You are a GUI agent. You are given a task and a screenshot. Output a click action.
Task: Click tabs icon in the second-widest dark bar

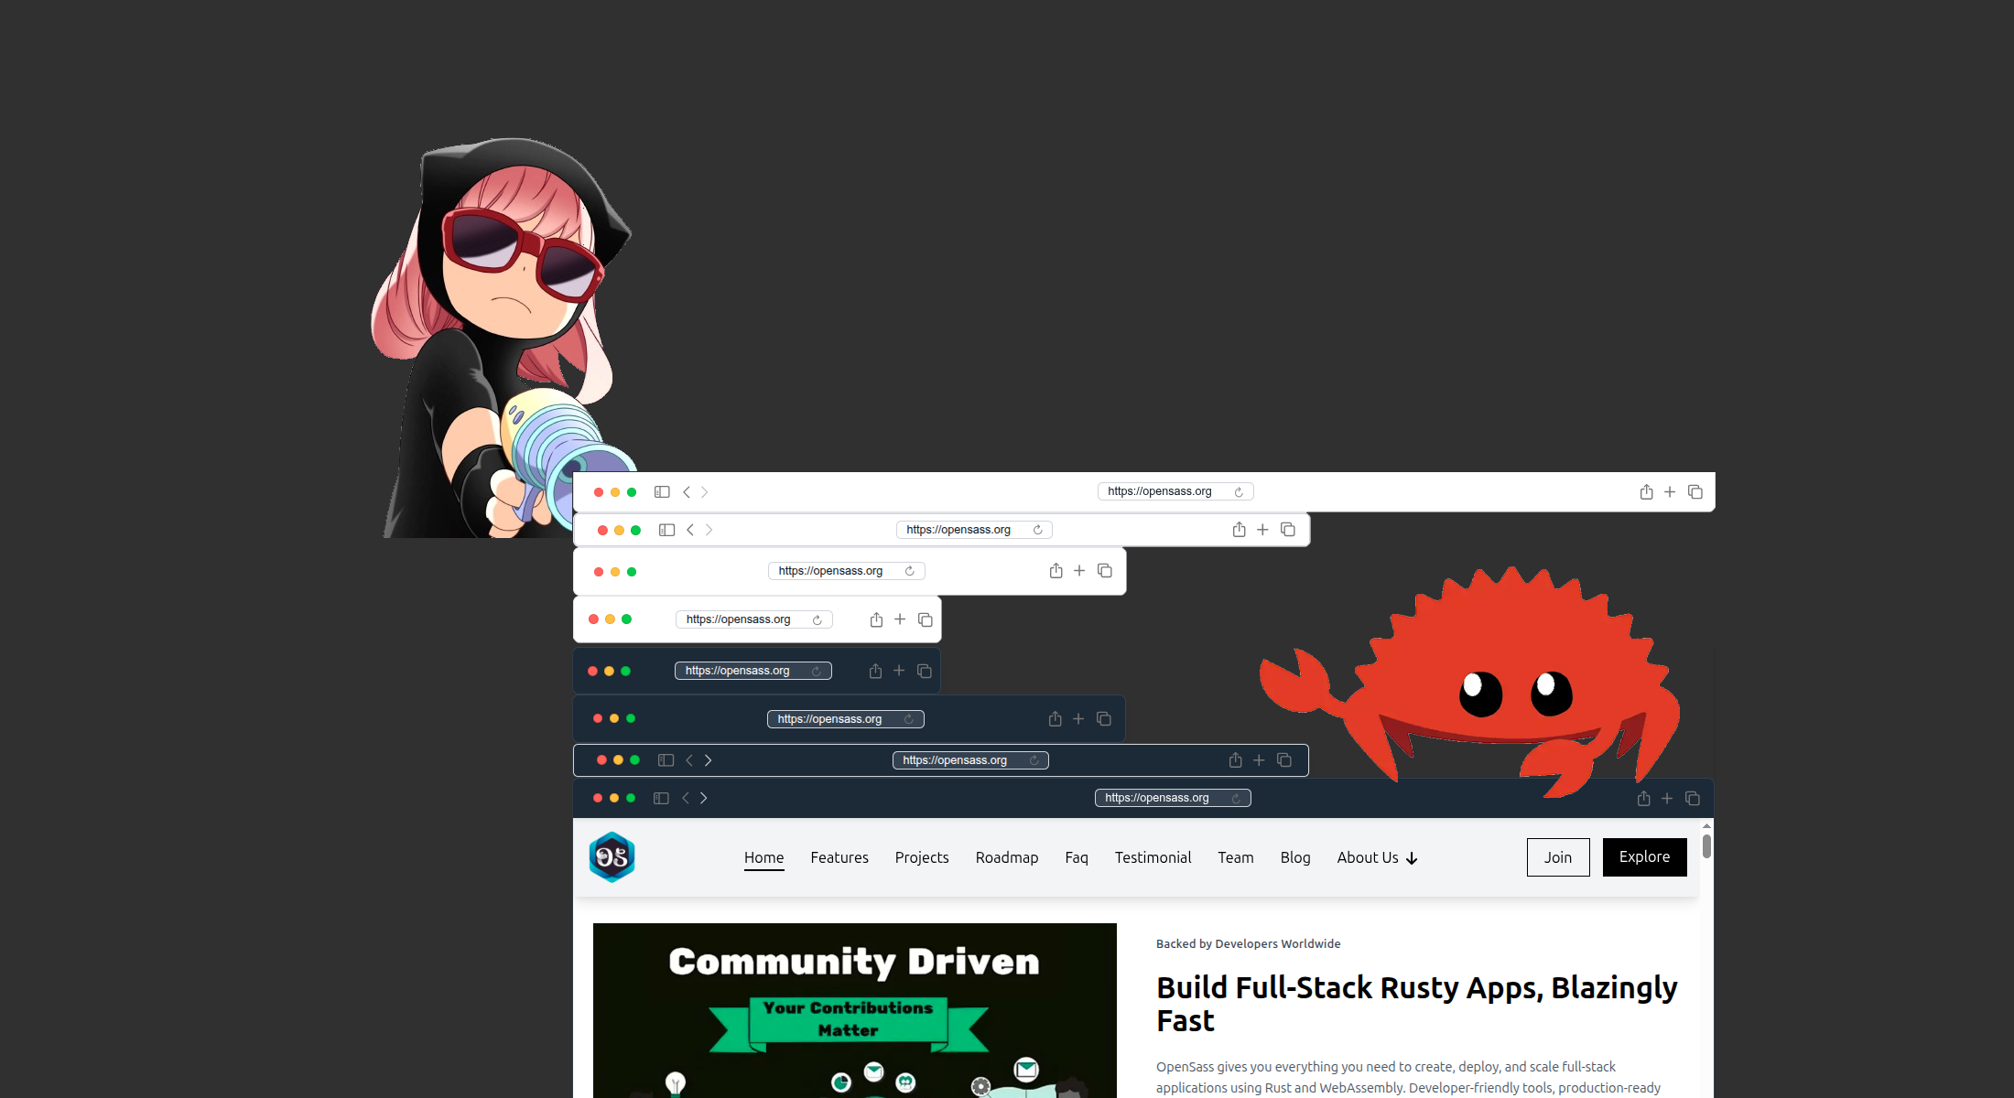point(1284,760)
